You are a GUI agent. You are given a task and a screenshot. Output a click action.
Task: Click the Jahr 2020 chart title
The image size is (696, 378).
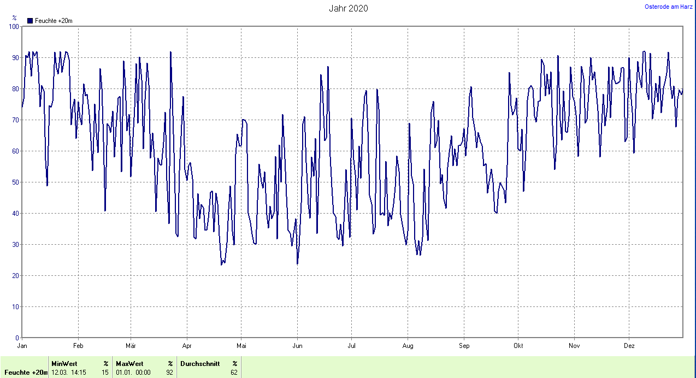click(348, 8)
